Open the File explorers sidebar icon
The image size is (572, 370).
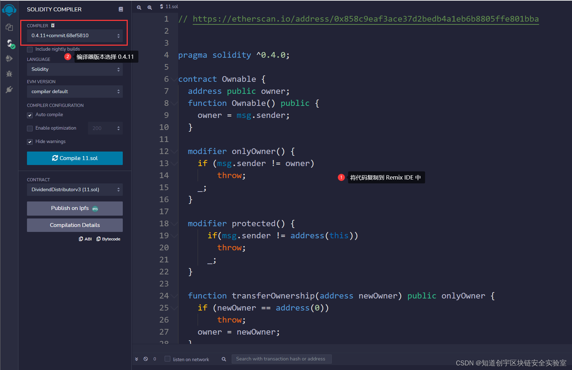coord(9,27)
